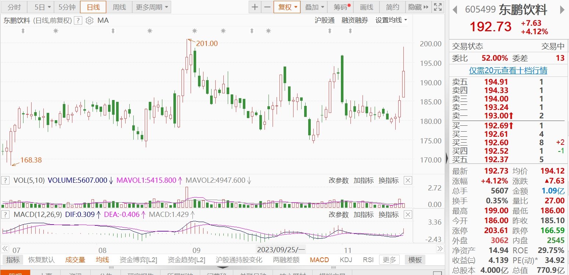Screen dimensions: 569x275
Task: Open 仅需20元查看十档行情 link
Action: pyautogui.click(x=508, y=70)
